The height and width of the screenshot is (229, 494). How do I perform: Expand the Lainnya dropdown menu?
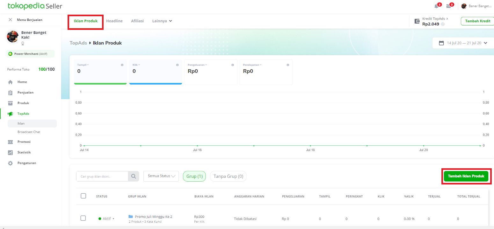point(162,21)
